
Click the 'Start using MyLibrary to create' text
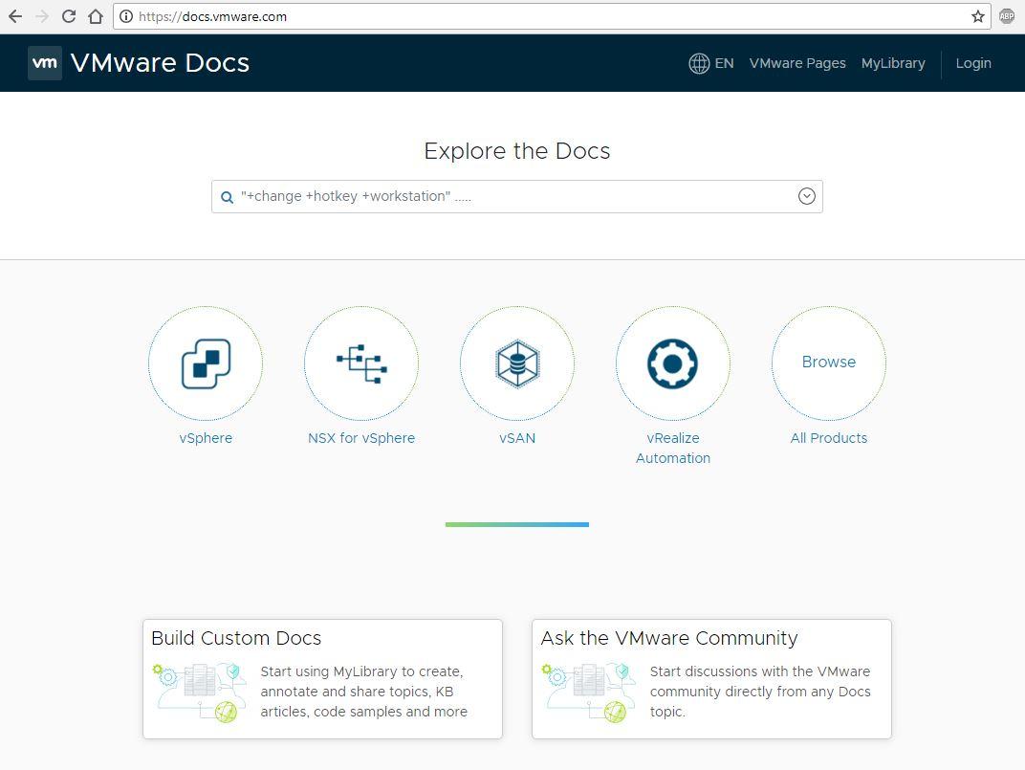[361, 671]
